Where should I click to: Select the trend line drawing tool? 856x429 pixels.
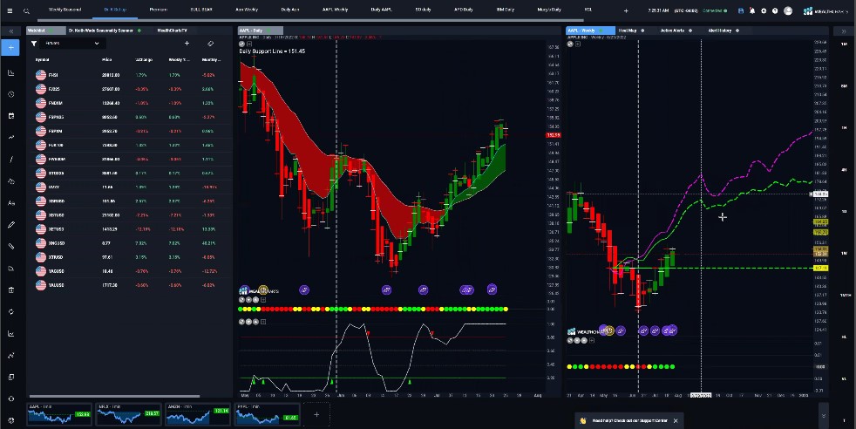[11, 160]
